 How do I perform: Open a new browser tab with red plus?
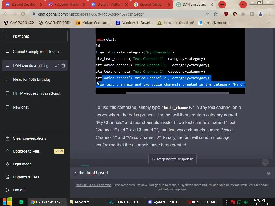point(222,5)
